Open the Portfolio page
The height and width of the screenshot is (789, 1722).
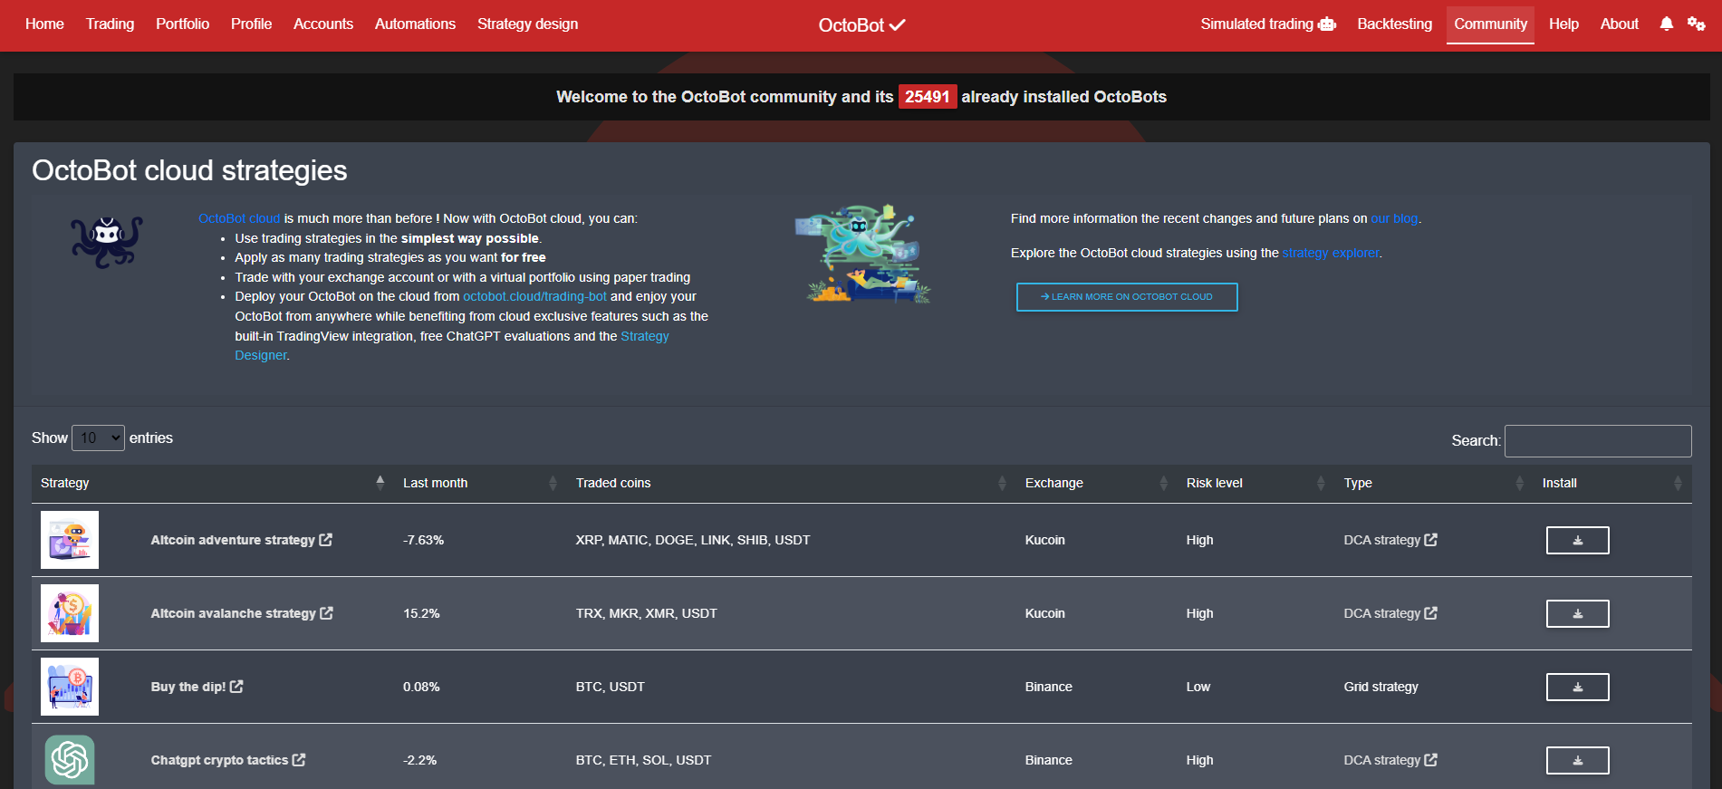[182, 24]
